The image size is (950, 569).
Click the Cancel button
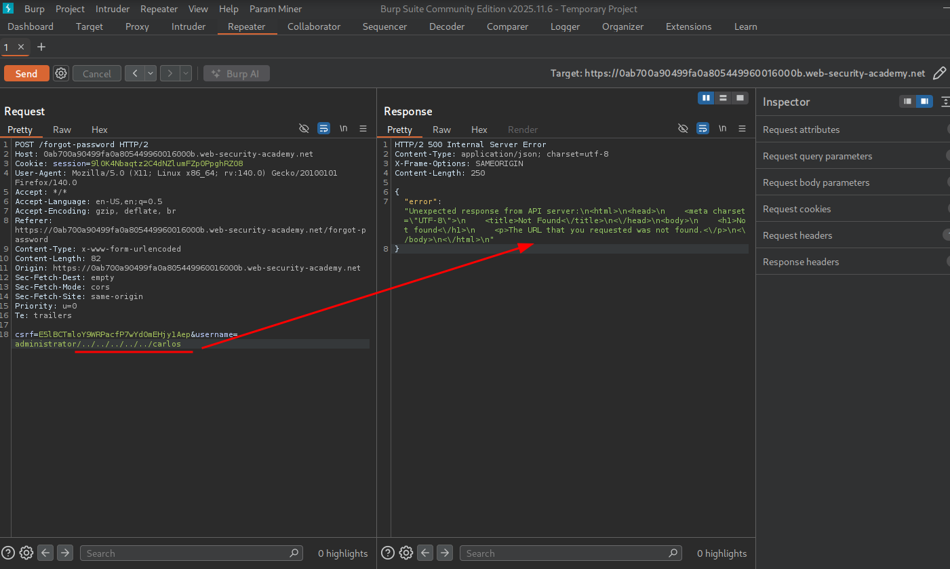pos(97,73)
